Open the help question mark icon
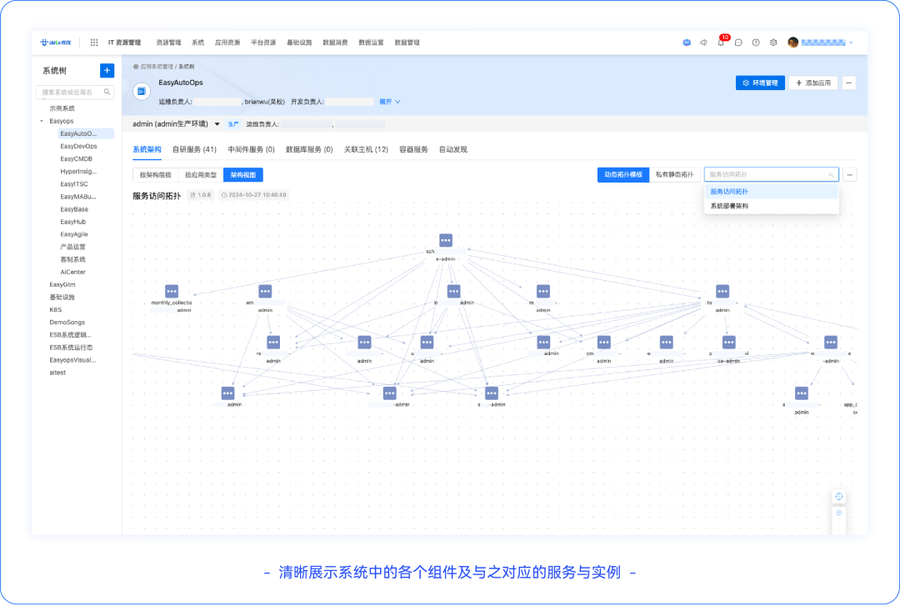Viewport: 900px width, 606px height. coord(756,43)
